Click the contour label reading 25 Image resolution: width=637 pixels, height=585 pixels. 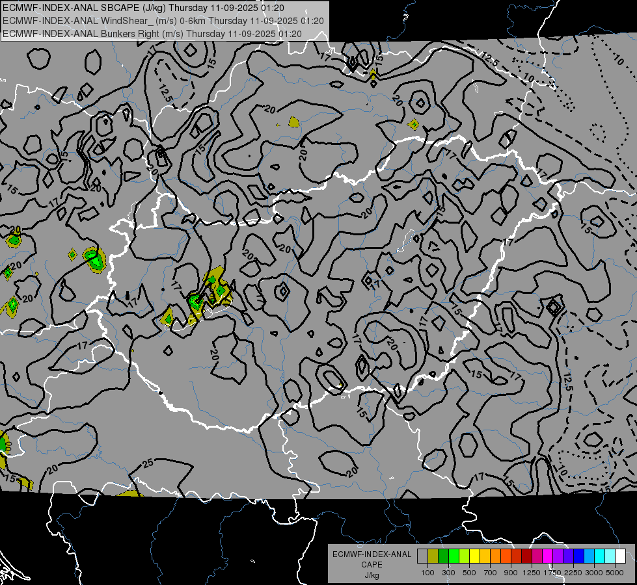pyautogui.click(x=148, y=463)
